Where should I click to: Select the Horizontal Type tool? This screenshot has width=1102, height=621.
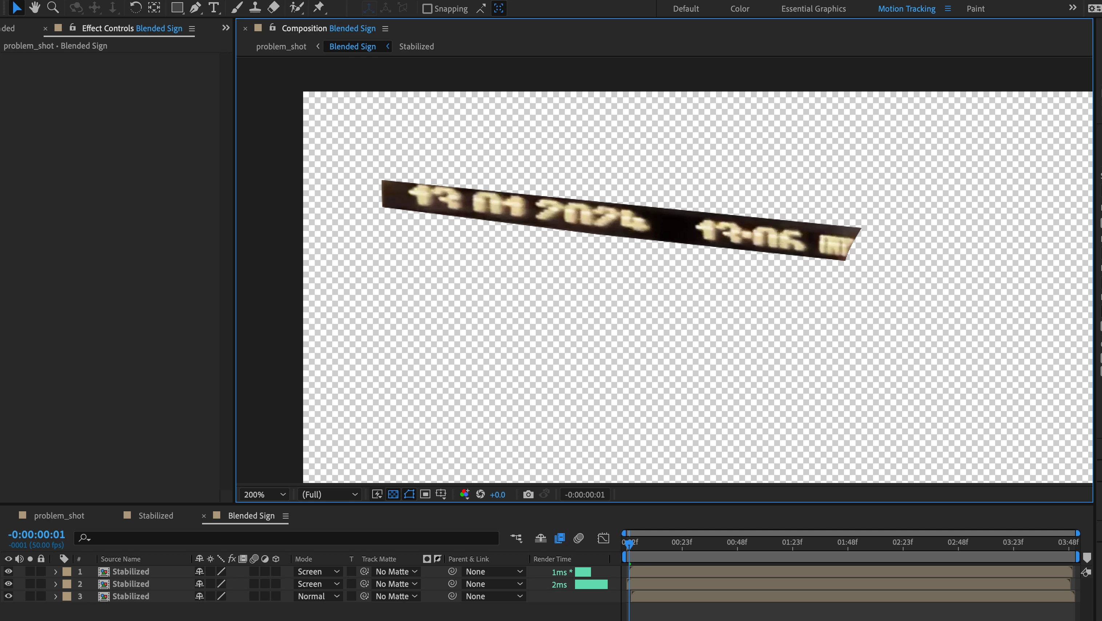(213, 7)
